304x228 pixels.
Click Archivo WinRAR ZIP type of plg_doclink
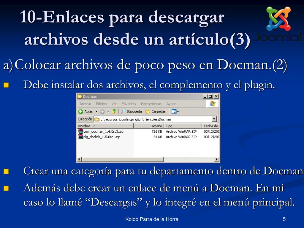181,137
